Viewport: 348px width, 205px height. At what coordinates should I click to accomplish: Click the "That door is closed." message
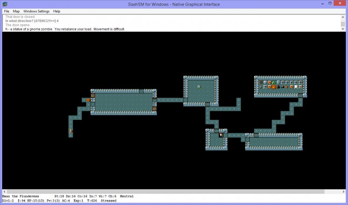coord(20,17)
